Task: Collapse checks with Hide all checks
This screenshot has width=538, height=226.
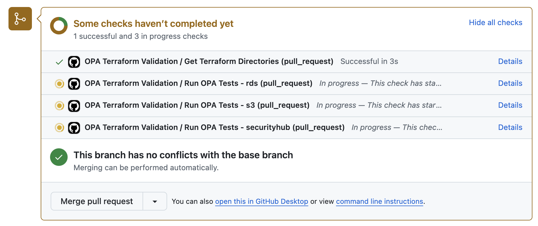Action: (x=495, y=22)
